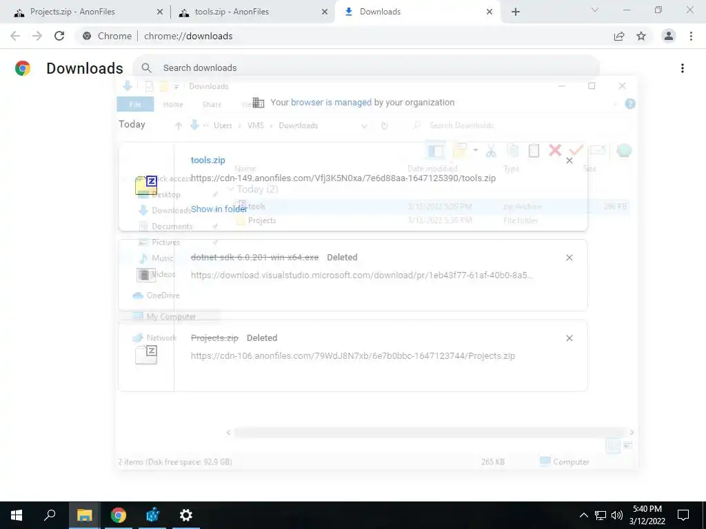Open the tools.zip download link

point(208,160)
